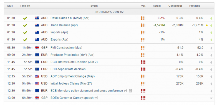Click US flag icon beside ADP Employment Change

[x=37, y=76]
